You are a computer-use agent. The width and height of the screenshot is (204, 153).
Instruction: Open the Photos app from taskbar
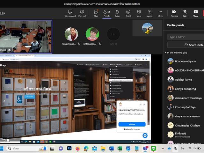click(128, 148)
